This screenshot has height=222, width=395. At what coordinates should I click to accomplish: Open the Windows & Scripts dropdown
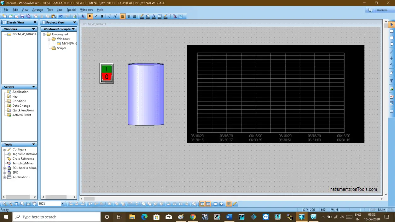point(73,29)
